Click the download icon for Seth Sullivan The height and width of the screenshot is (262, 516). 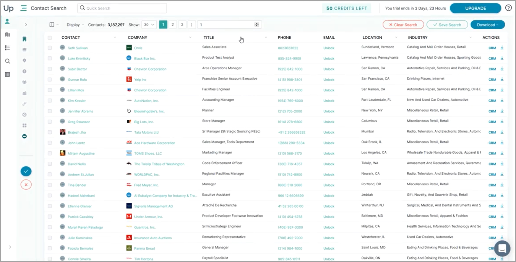(x=502, y=48)
